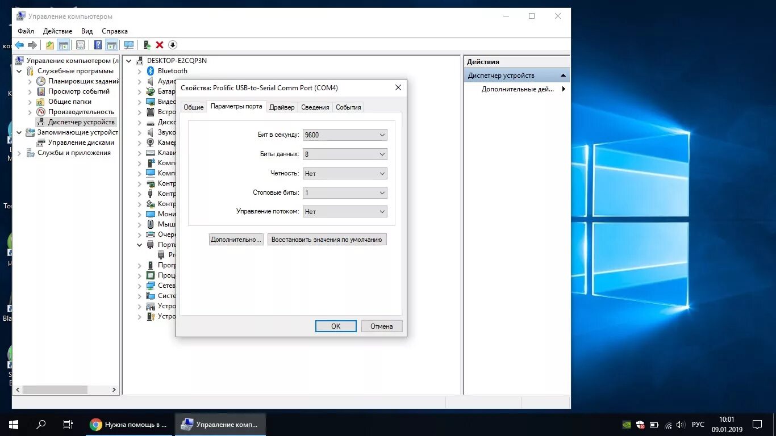Image resolution: width=776 pixels, height=436 pixels.
Task: Expand the Дополнительные действия arrow in Actions
Action: coord(564,89)
